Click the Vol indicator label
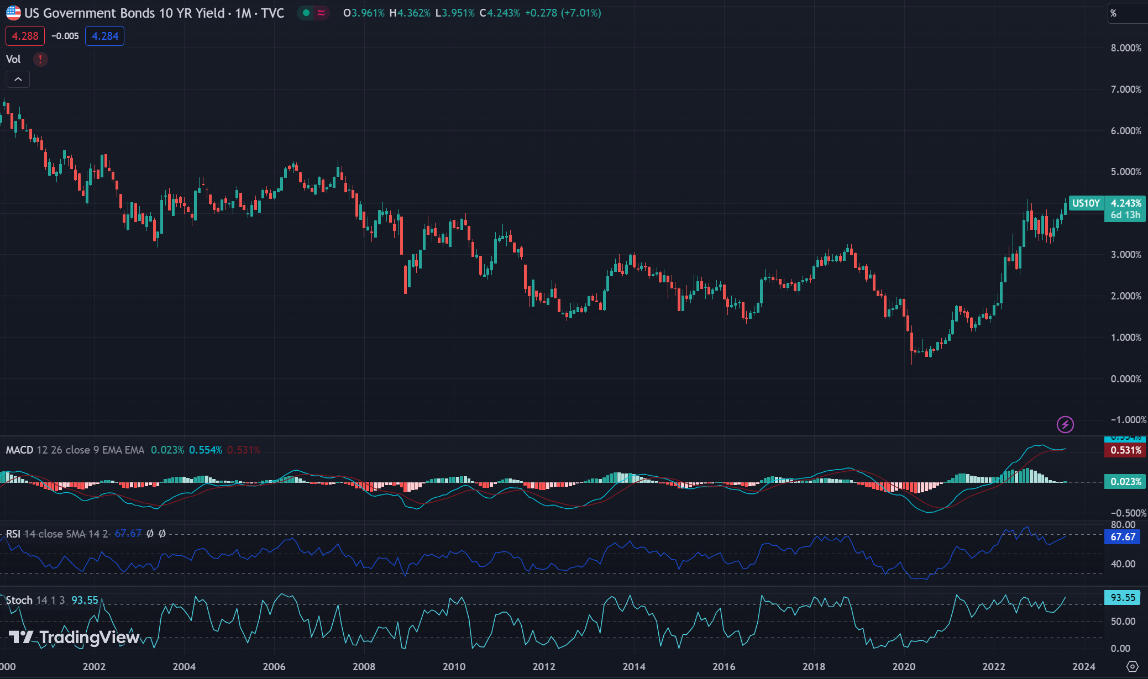 pos(13,59)
